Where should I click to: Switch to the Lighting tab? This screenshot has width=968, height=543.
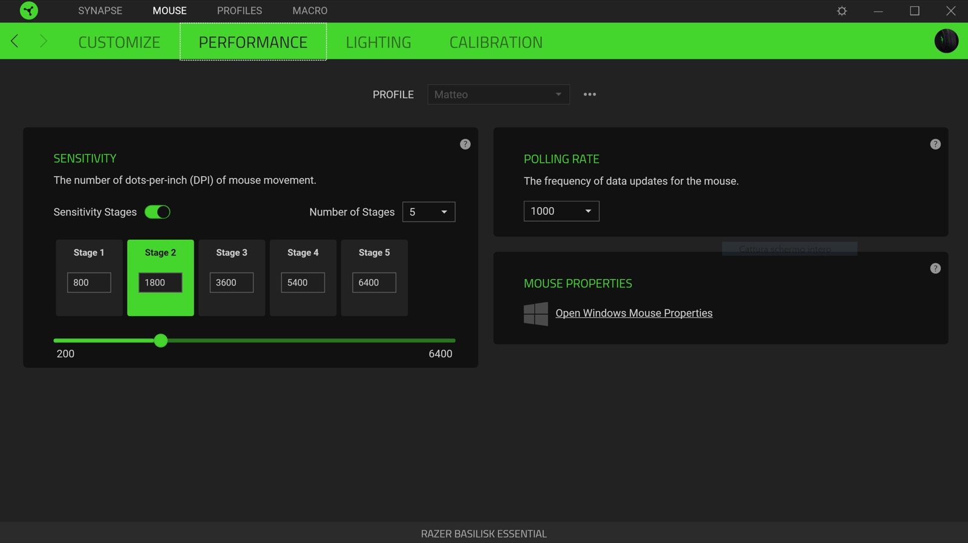[378, 42]
